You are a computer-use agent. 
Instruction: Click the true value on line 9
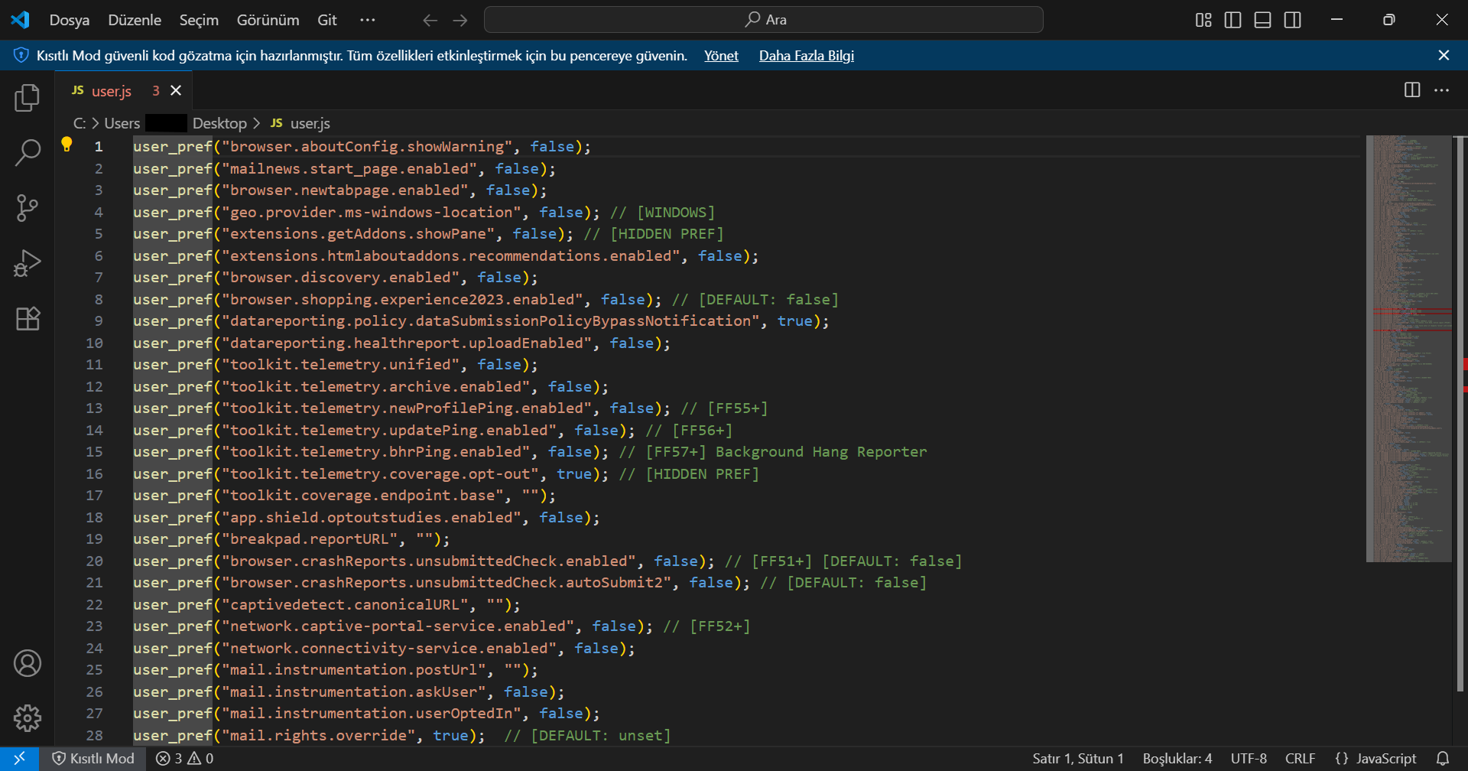(x=794, y=320)
